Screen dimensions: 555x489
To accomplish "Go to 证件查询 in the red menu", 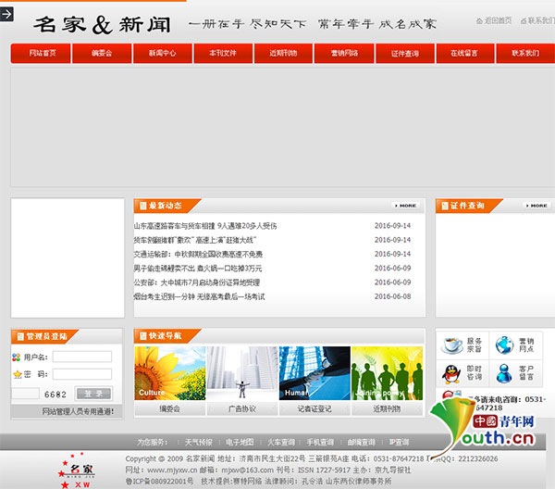I will click(404, 54).
